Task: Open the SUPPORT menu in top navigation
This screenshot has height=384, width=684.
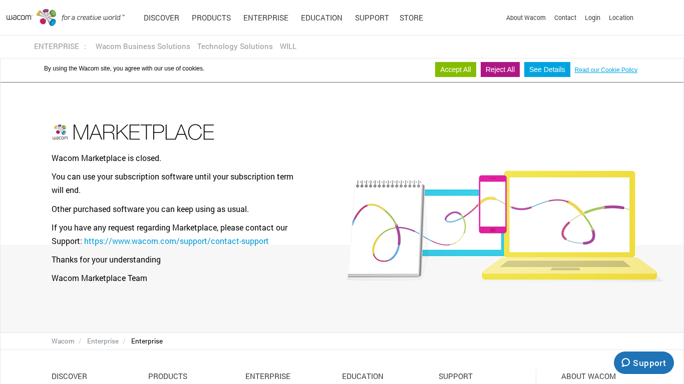Action: [372, 18]
